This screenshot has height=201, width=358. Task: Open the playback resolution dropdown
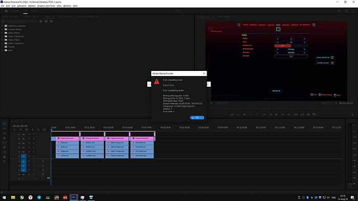(326, 103)
